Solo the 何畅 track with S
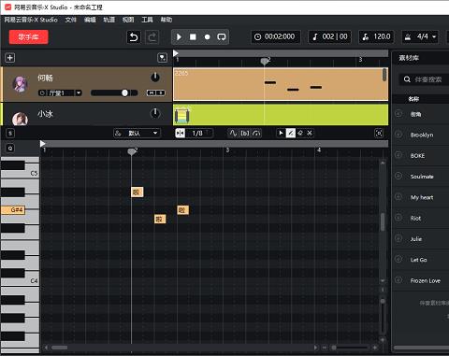 160,93
